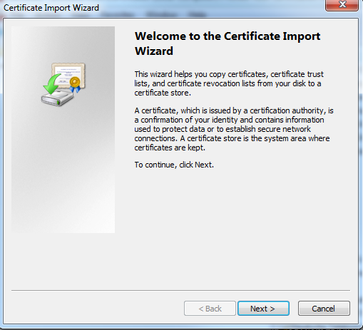
Task: Click the green download arrow graphic
Action: coord(52,84)
